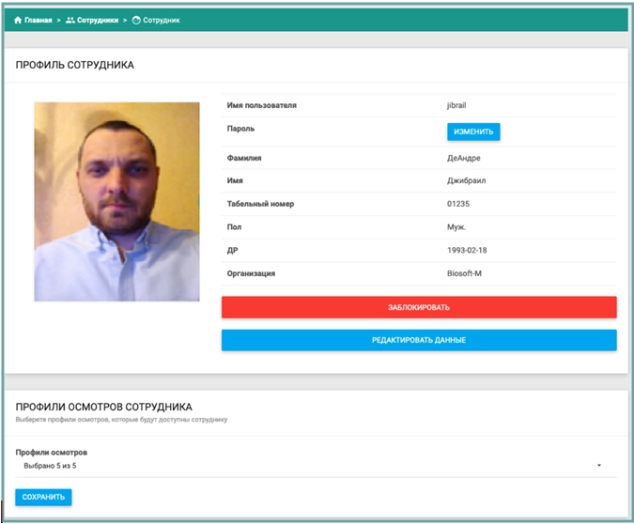Click the Имя пользователя label

[262, 105]
